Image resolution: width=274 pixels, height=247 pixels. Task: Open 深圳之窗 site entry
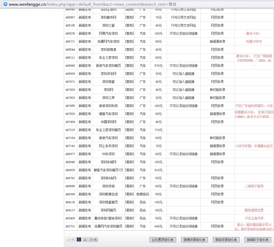(108, 25)
